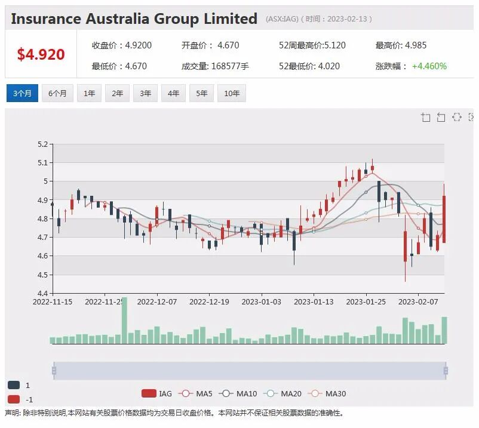The width and height of the screenshot is (479, 428).
Task: Toggle the IAG candlestick series legend
Action: click(x=156, y=393)
